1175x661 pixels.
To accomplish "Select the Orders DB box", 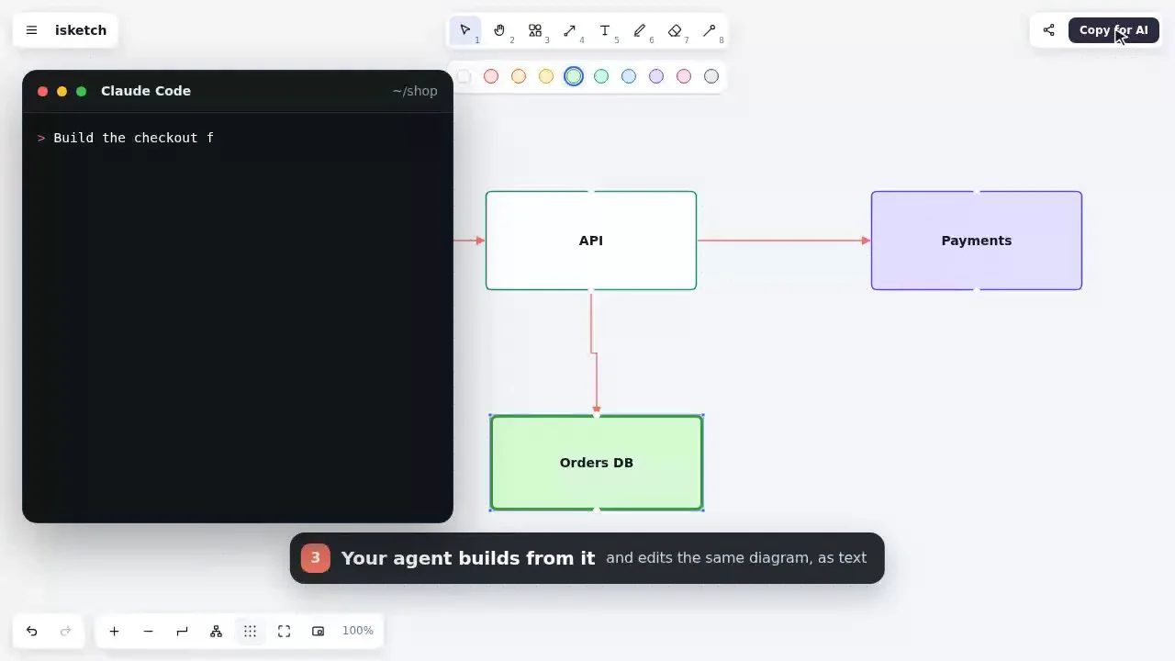I will point(597,463).
